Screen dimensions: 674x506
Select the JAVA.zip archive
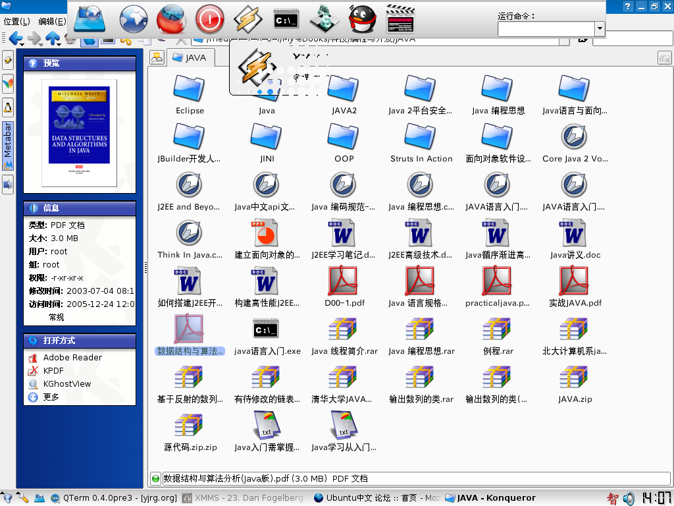tap(575, 384)
